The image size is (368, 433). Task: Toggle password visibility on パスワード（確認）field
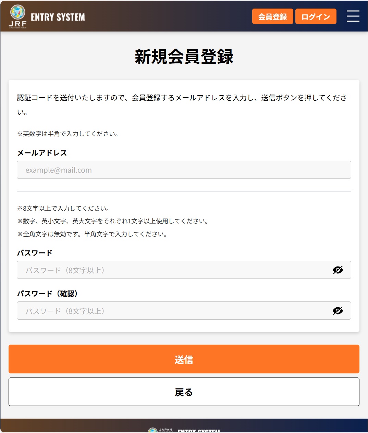click(x=338, y=311)
